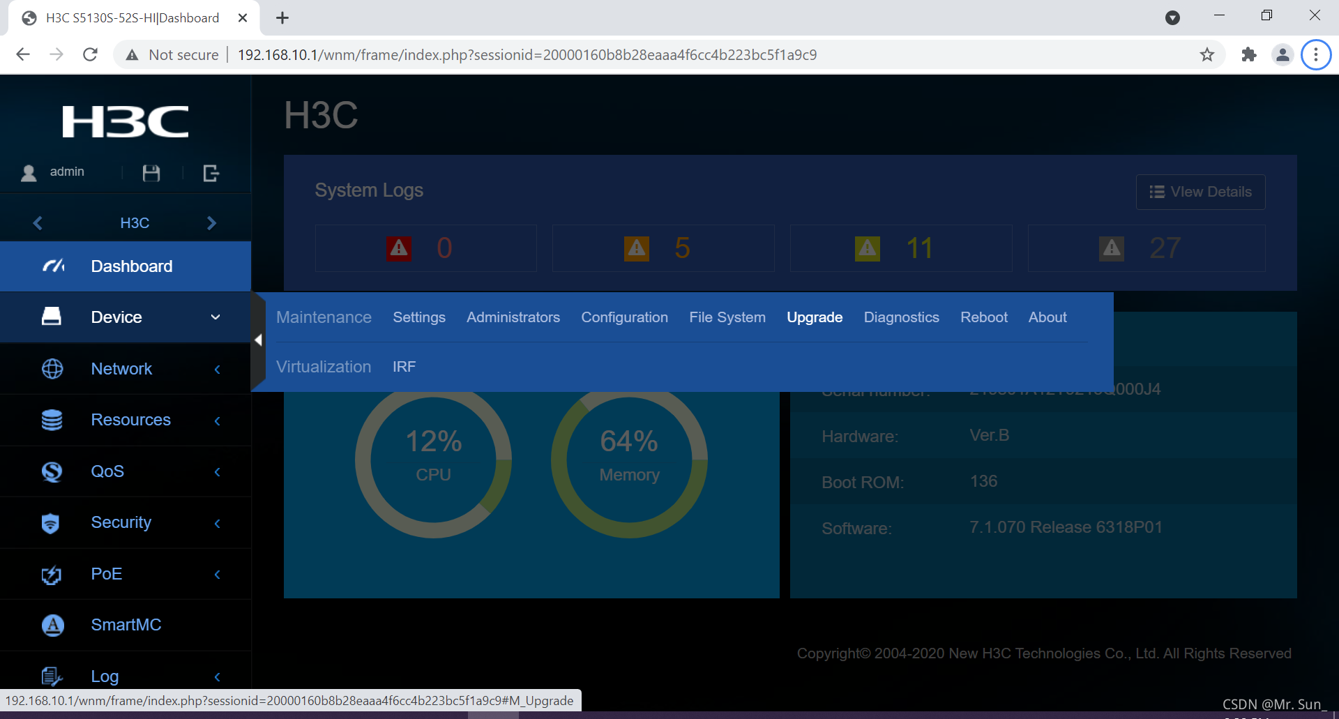Select the Device icon in the sidebar
The width and height of the screenshot is (1339, 719).
pyautogui.click(x=52, y=317)
